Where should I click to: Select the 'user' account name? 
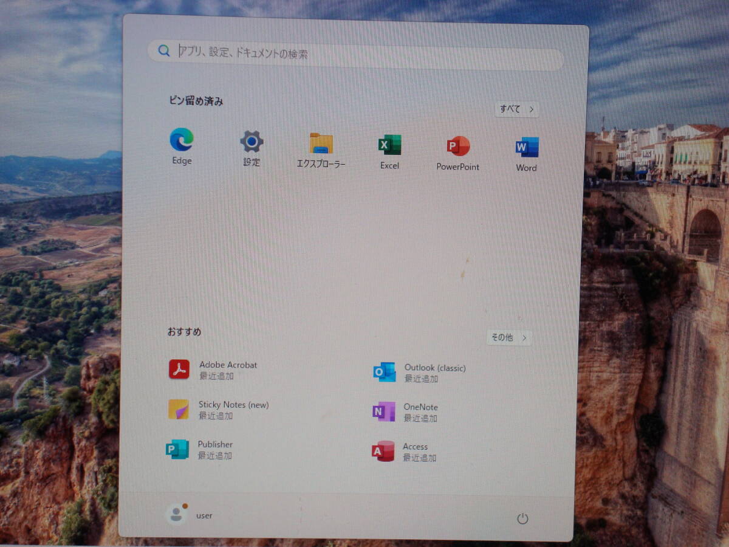(x=204, y=515)
